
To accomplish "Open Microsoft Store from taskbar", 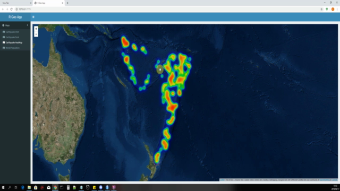I will [x=36, y=187].
